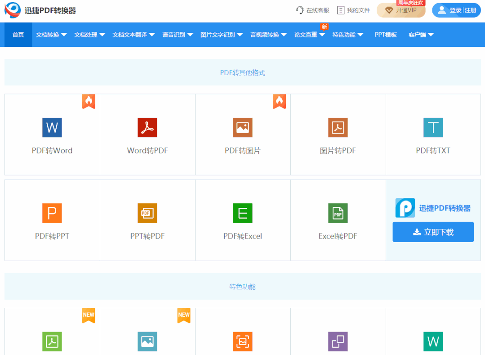Click the 特色功能 section heading
This screenshot has width=485, height=355.
tap(243, 287)
